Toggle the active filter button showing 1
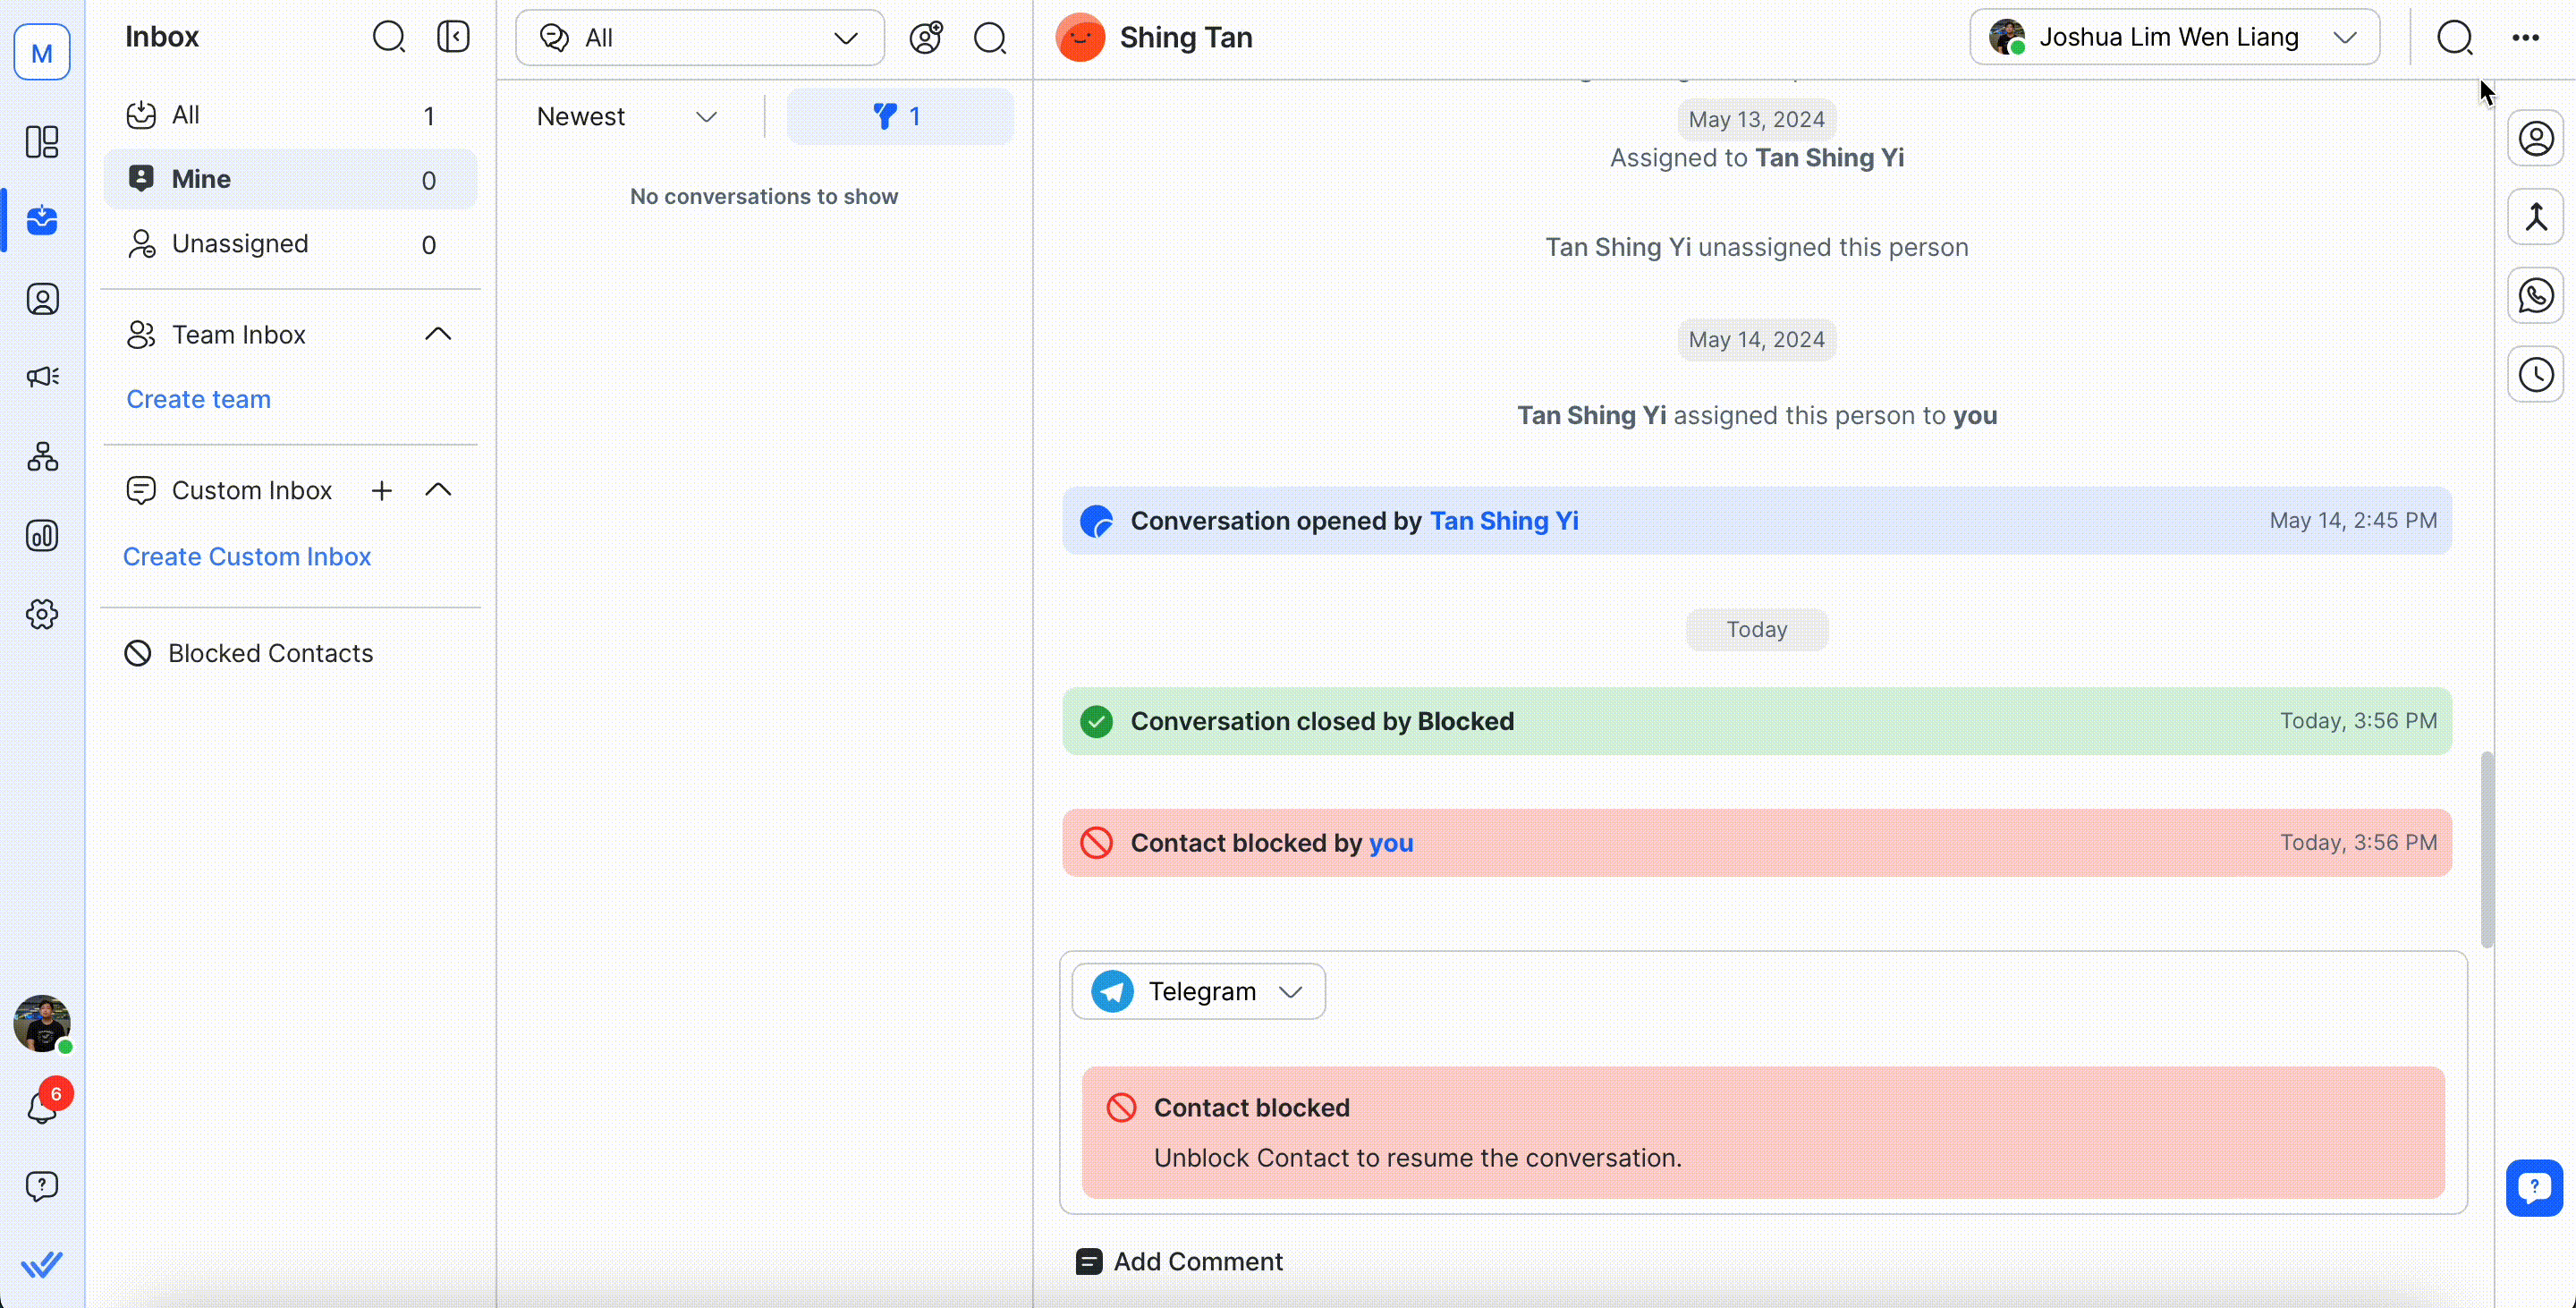The height and width of the screenshot is (1308, 2576). coord(899,117)
